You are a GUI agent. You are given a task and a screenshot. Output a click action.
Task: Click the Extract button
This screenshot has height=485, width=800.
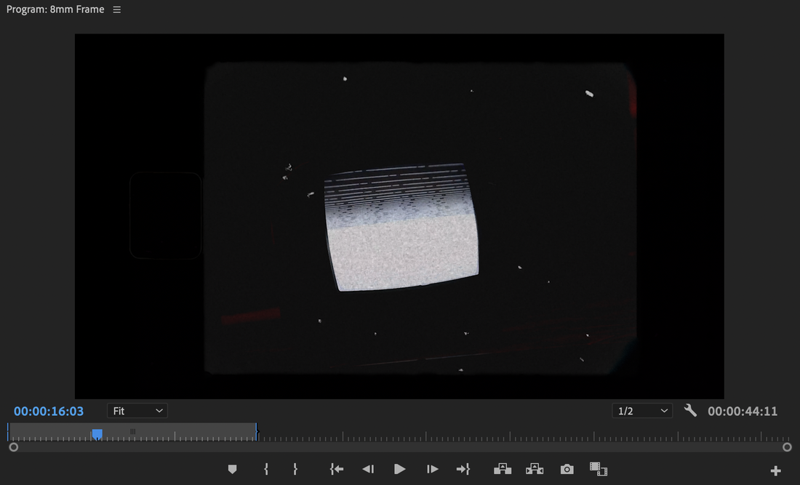click(535, 469)
